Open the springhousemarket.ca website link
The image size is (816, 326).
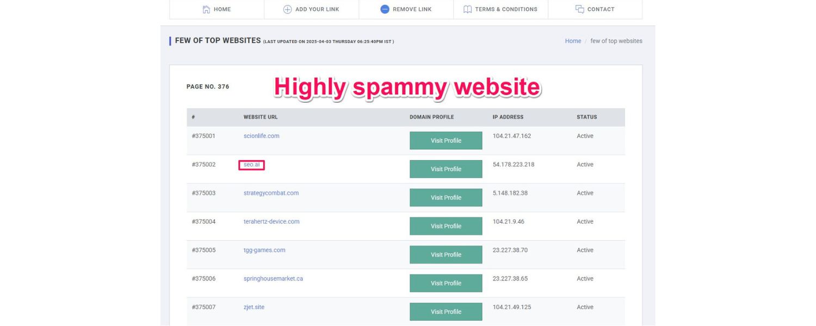pos(273,278)
